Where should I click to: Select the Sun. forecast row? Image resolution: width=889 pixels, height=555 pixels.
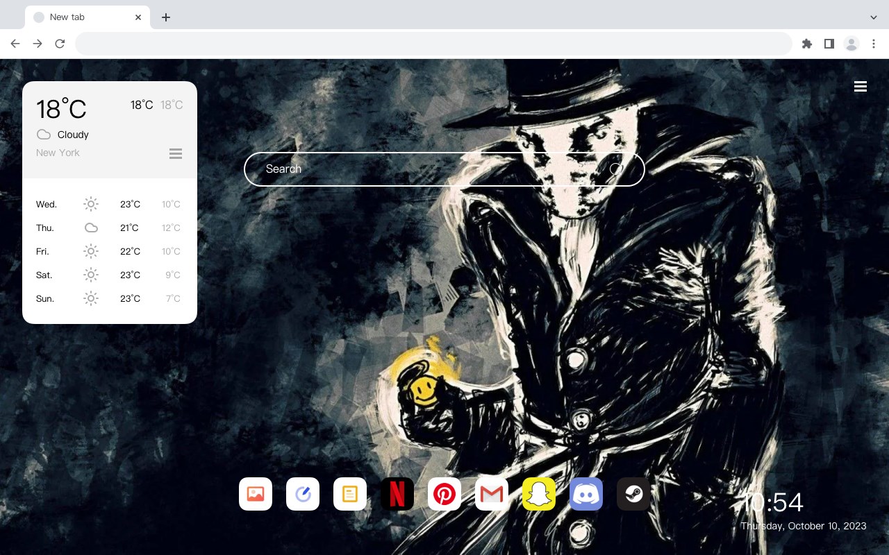[110, 298]
